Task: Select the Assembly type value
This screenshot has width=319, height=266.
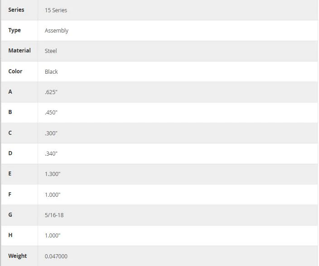Action: (57, 31)
